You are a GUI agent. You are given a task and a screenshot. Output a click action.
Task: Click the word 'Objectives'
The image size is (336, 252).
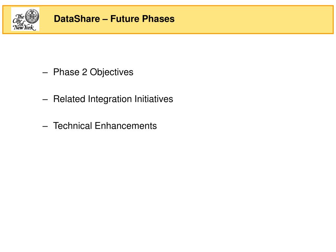(112, 72)
